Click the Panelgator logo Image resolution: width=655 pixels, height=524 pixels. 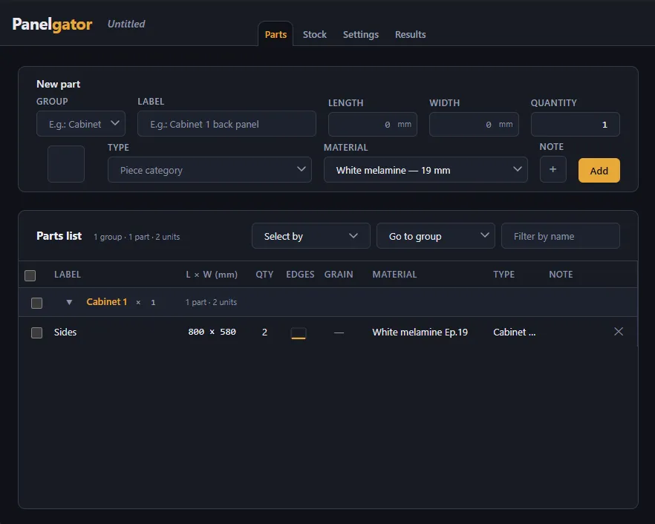click(52, 24)
